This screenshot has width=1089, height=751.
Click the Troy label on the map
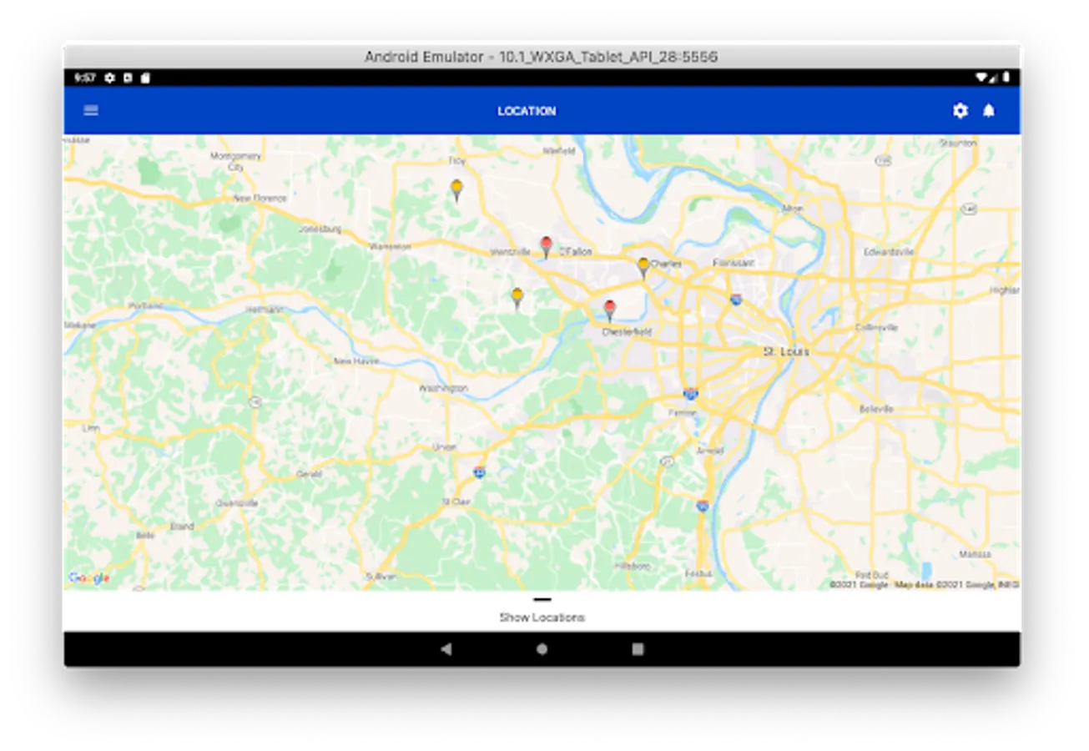point(457,160)
